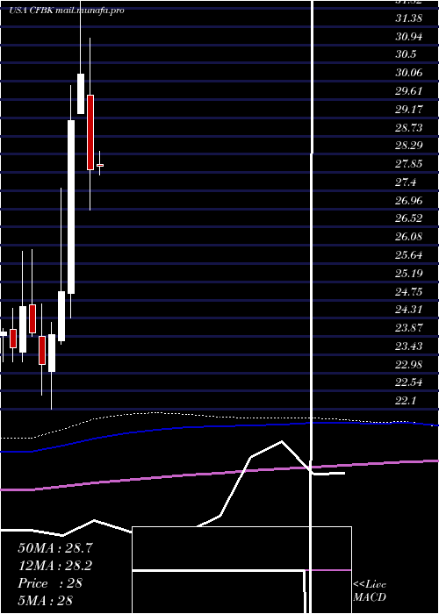This screenshot has height=614, width=439.
Task: Click the 30.5 price axis label
Action: pos(406,54)
